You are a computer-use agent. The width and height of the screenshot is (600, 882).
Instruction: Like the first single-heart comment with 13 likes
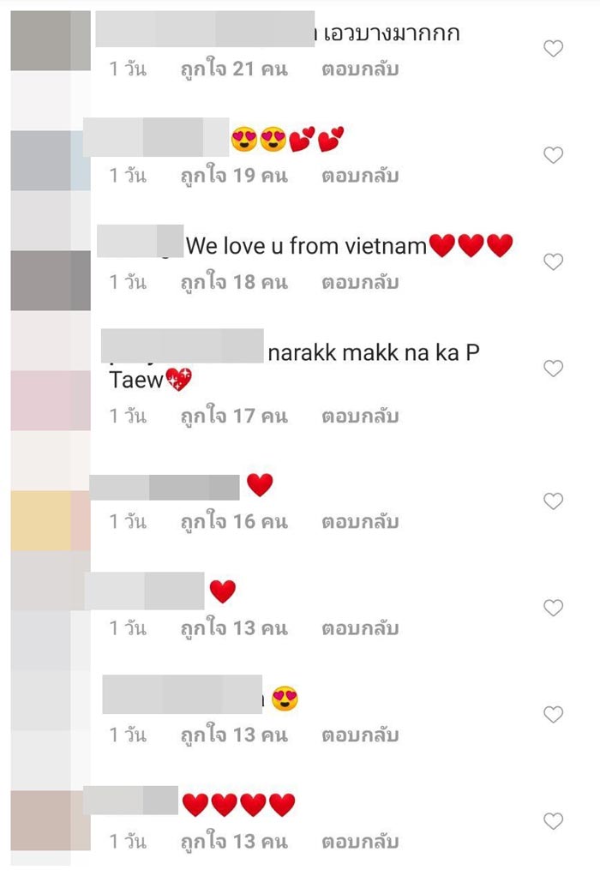point(554,608)
